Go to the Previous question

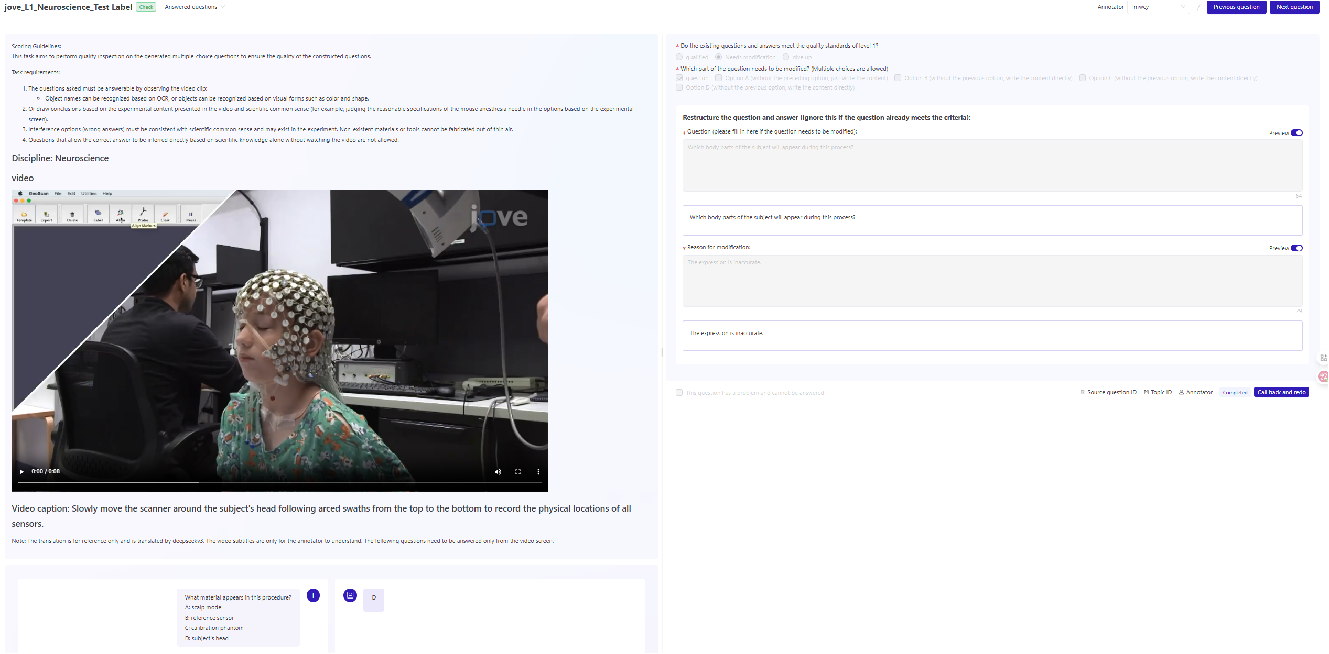click(x=1236, y=7)
